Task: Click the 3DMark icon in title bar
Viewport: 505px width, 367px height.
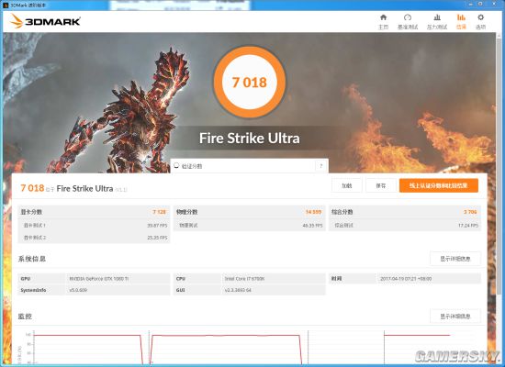Action: click(x=6, y=5)
